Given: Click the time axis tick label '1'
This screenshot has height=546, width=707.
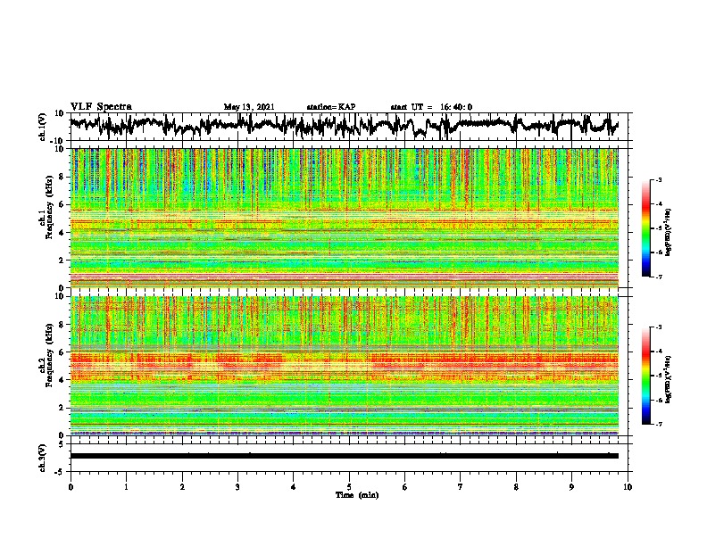Looking at the screenshot, I should (126, 487).
